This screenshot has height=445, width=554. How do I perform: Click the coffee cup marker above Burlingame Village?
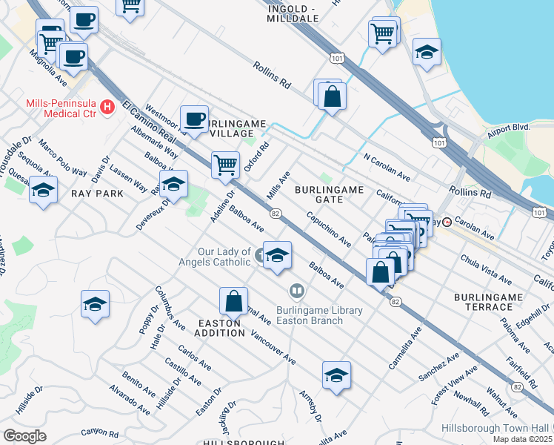(x=194, y=119)
